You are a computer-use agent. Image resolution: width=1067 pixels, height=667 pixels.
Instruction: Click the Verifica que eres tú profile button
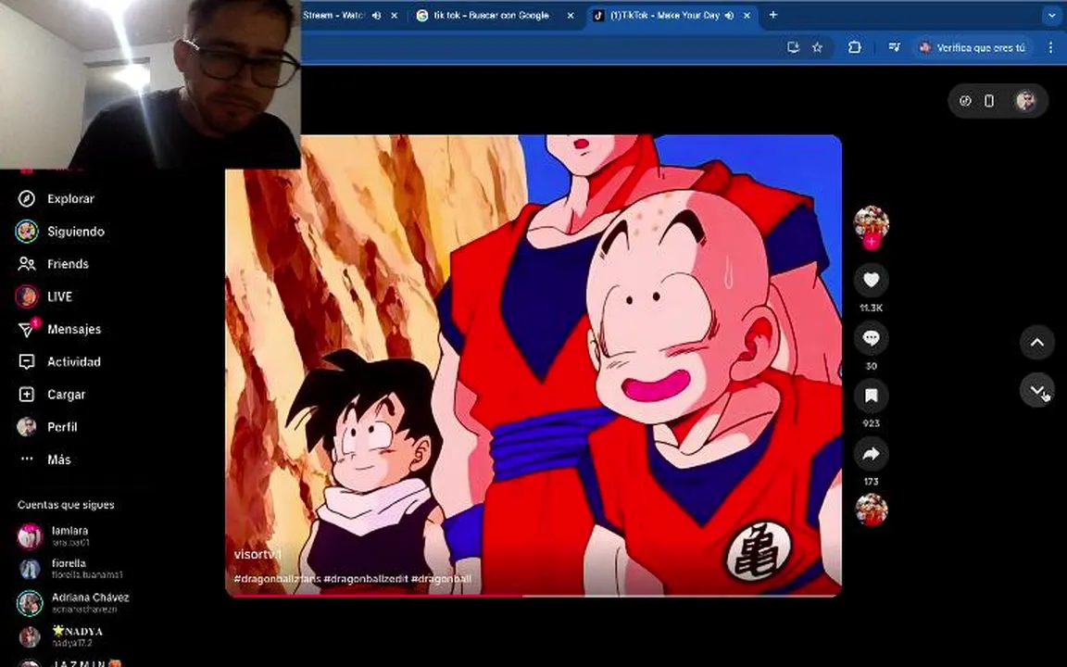pyautogui.click(x=973, y=47)
